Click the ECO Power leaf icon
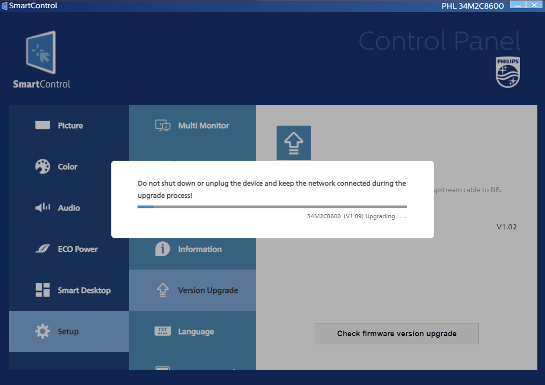Image resolution: width=545 pixels, height=385 pixels. coord(42,249)
